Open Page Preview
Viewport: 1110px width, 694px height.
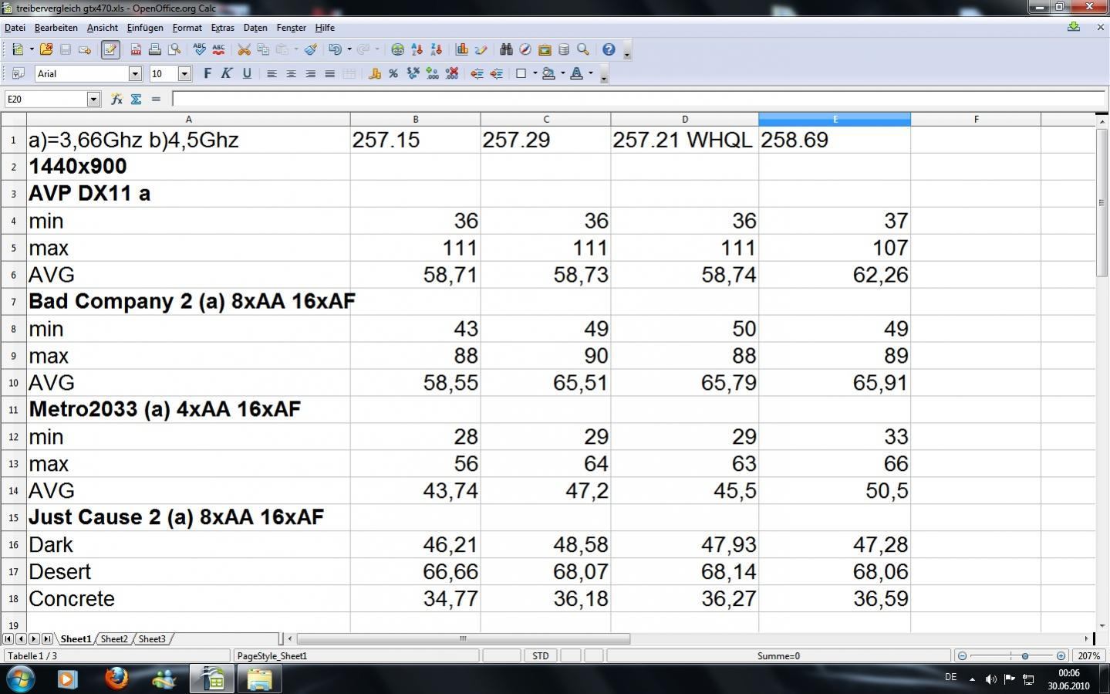click(x=174, y=49)
